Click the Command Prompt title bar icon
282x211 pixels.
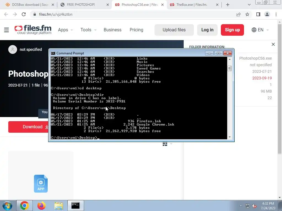tap(53, 53)
